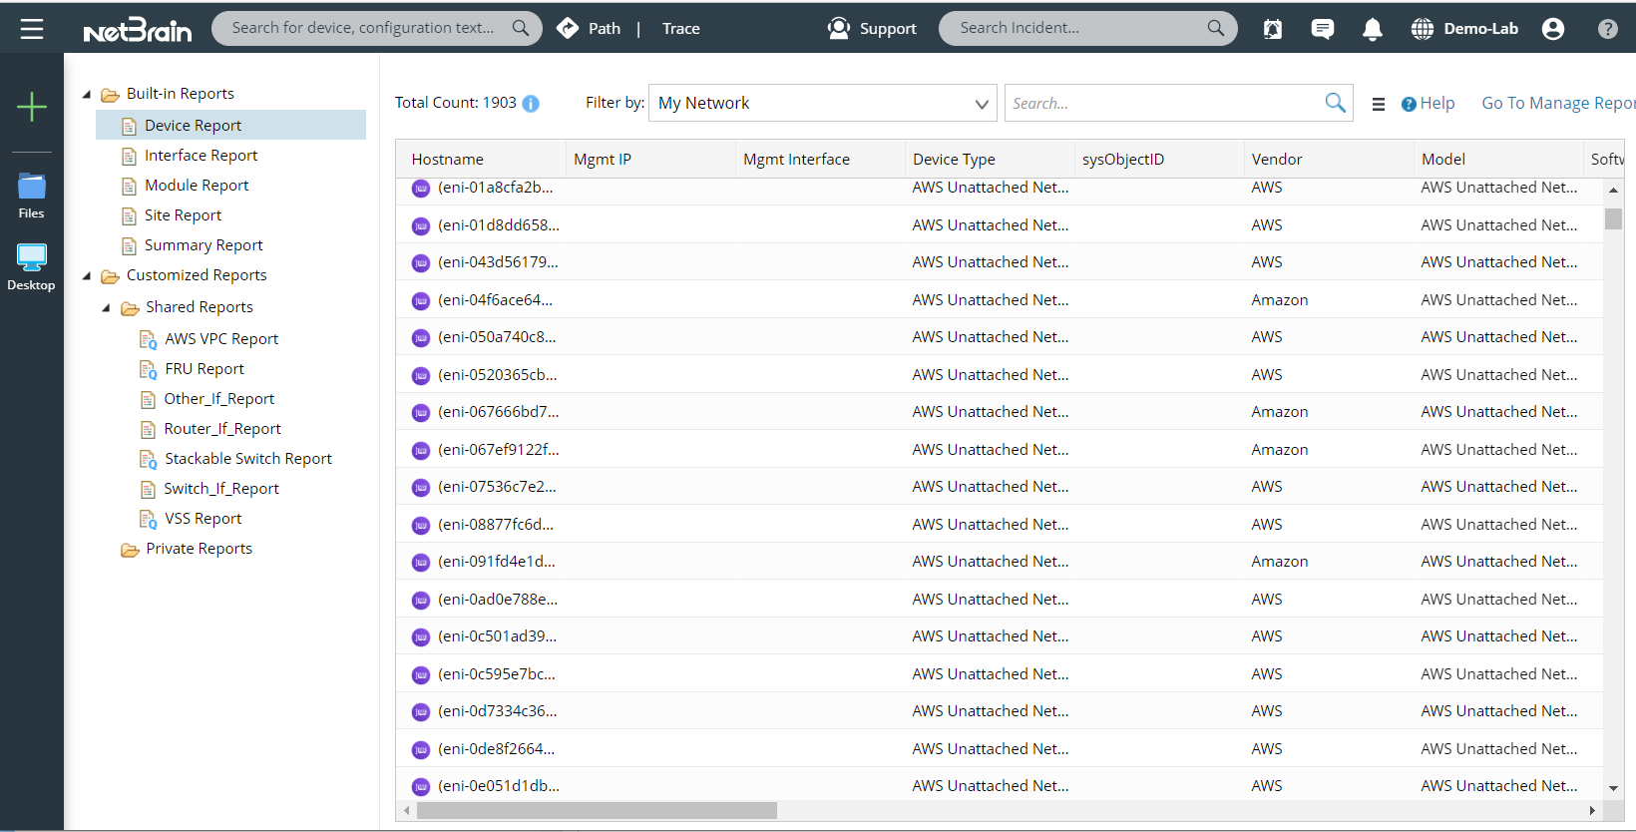Viewport: 1636px width, 832px height.
Task: Open the Help link
Action: pyautogui.click(x=1429, y=104)
